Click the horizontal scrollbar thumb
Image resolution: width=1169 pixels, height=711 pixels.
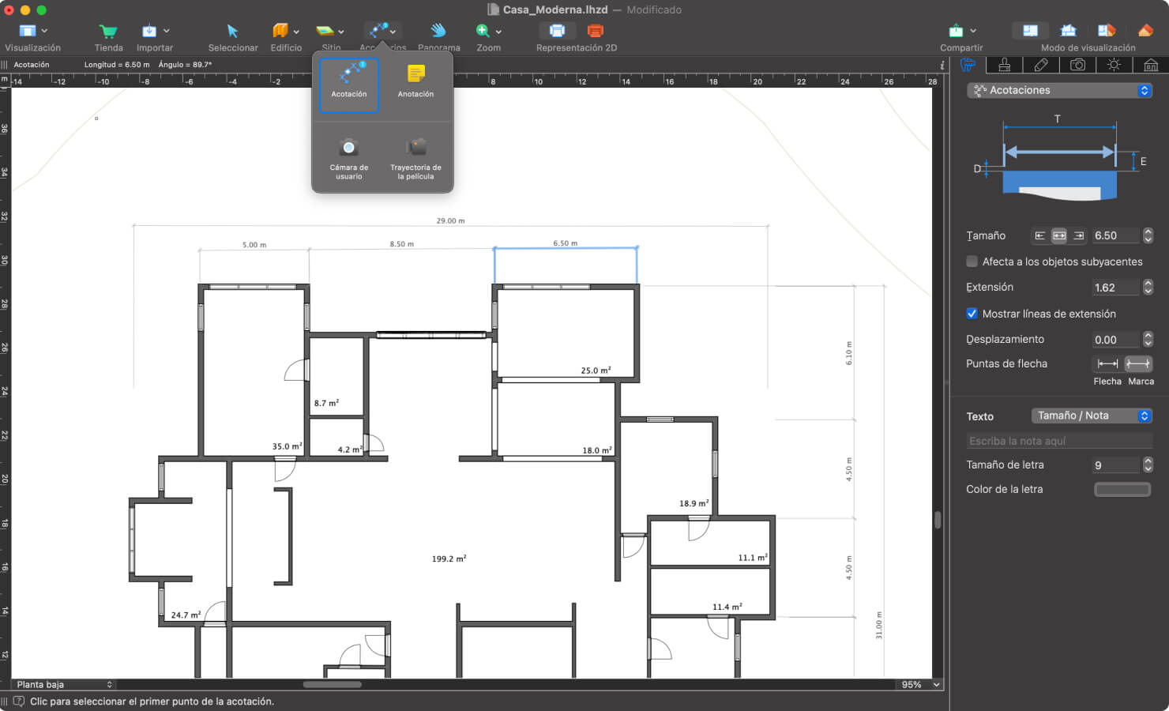click(332, 684)
